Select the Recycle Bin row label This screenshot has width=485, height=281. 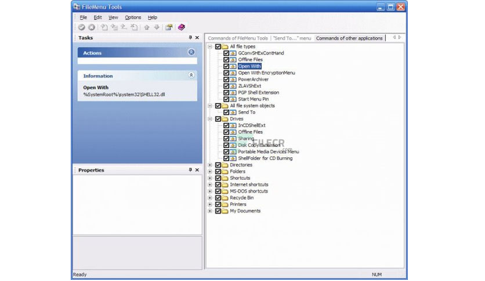[241, 198]
